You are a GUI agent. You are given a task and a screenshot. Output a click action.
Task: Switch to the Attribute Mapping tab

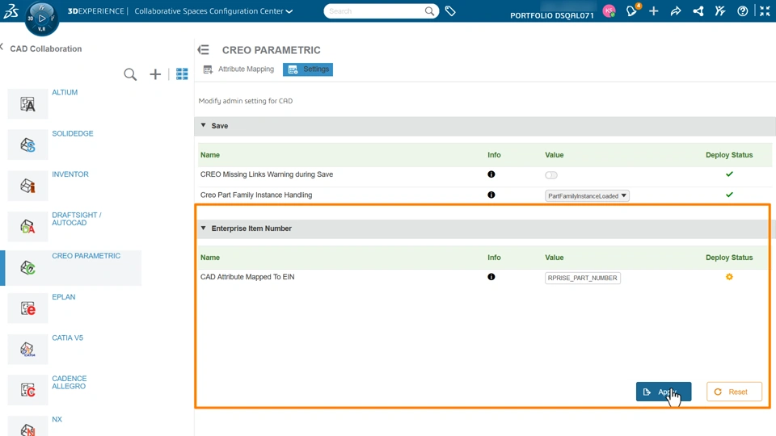pos(239,69)
